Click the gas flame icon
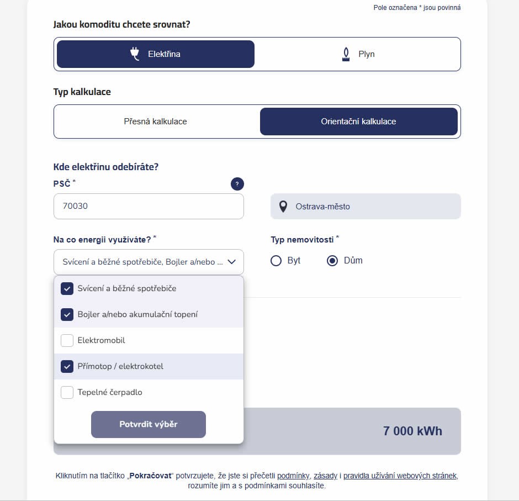Screen dimensions: 519x501 (x=346, y=54)
